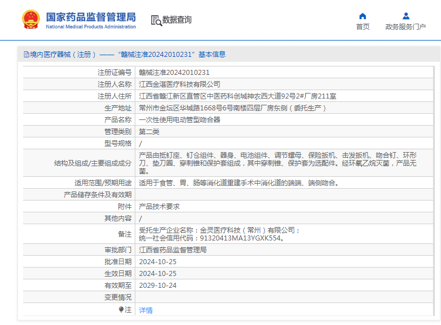Click the 注册证编号 label

[x=114, y=73]
